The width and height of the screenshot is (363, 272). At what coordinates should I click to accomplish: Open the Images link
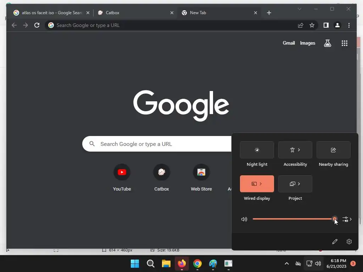pyautogui.click(x=307, y=43)
